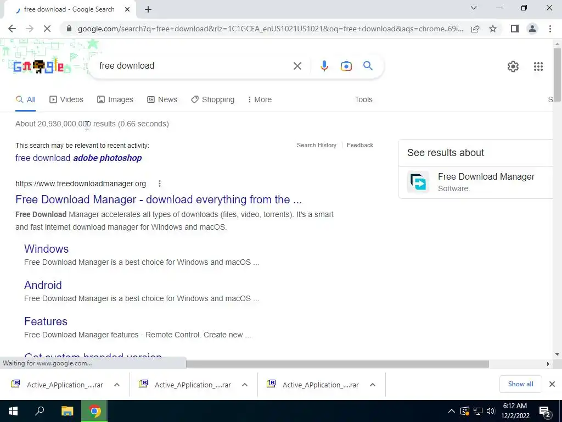Screen dimensions: 562x422
Task: Share this page via the share icon
Action: pyautogui.click(x=475, y=29)
